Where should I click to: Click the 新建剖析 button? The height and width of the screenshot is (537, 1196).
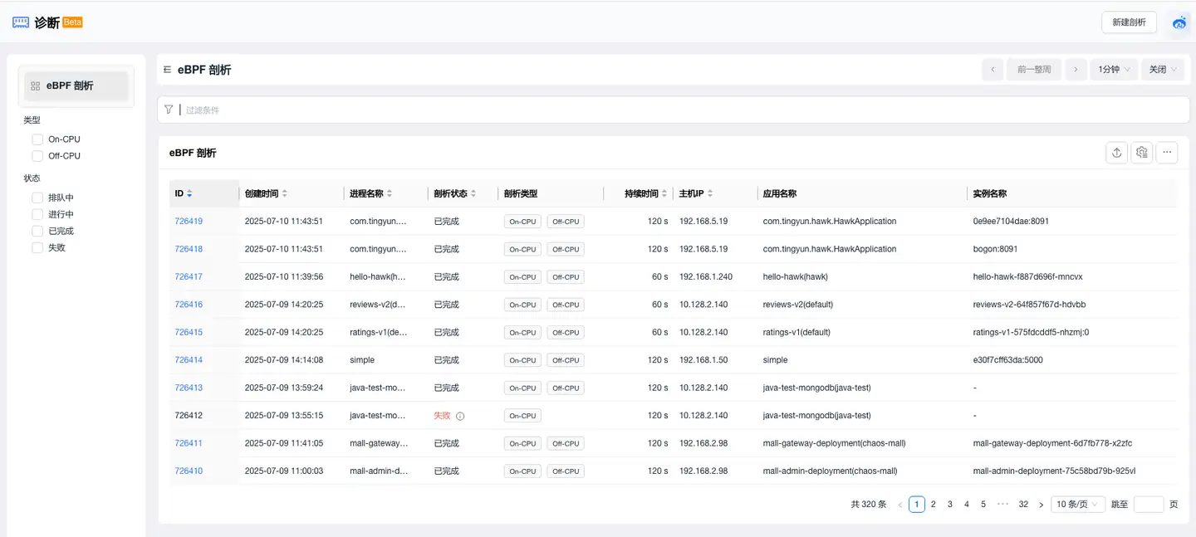[x=1129, y=22]
